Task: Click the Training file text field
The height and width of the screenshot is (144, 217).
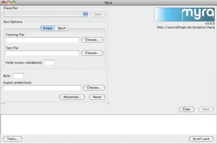Action: click(42, 40)
